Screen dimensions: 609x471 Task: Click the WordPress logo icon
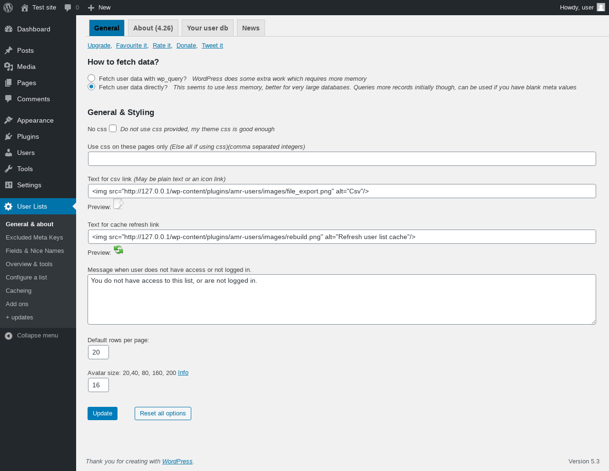point(8,8)
